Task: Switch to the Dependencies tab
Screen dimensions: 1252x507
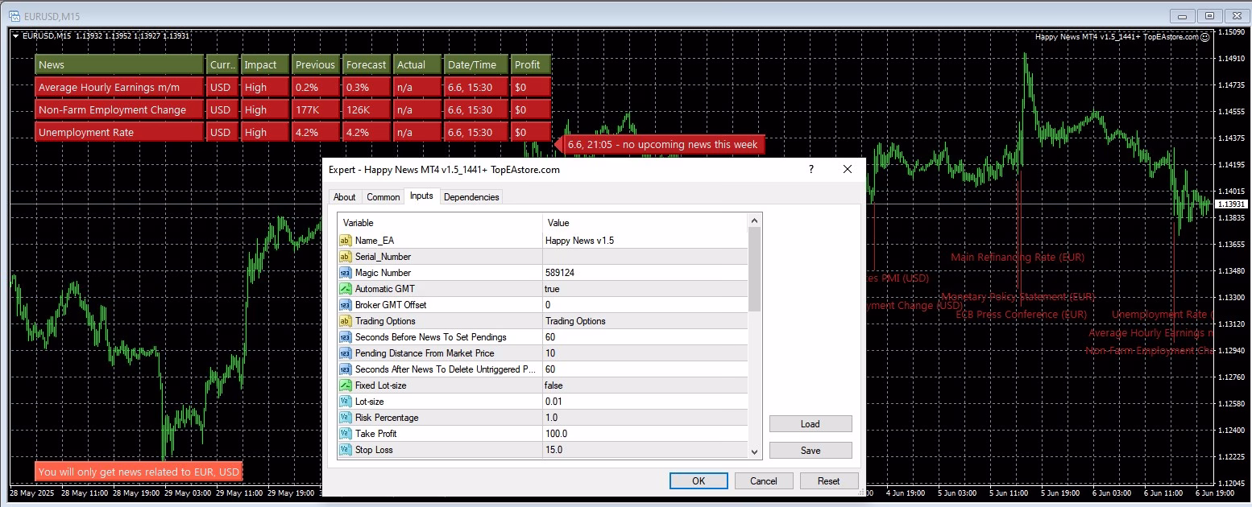Action: click(471, 196)
